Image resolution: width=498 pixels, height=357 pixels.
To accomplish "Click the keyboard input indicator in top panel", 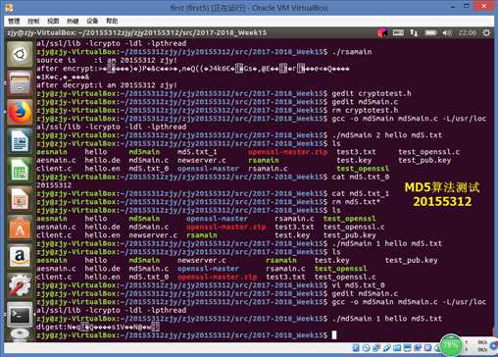I will click(x=398, y=32).
